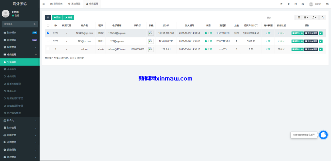331x161 pixels.
Task: Open the export data dropdown
Action: [x=314, y=18]
